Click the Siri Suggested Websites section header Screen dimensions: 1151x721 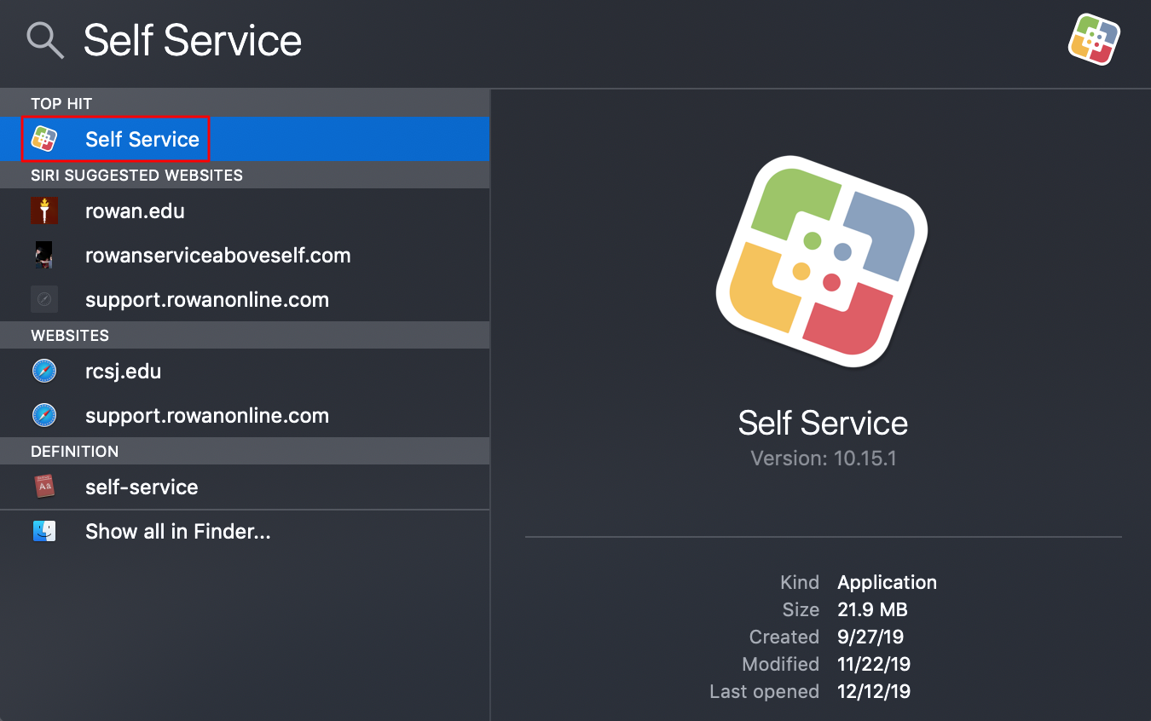coord(136,175)
